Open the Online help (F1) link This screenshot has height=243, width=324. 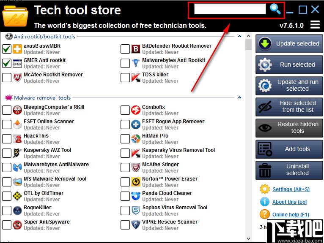coord(291,214)
